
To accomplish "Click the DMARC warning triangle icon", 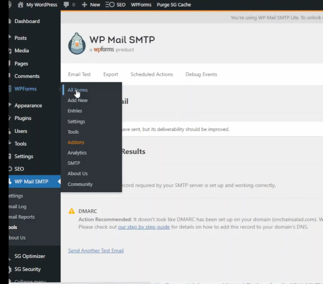I will pos(71,211).
